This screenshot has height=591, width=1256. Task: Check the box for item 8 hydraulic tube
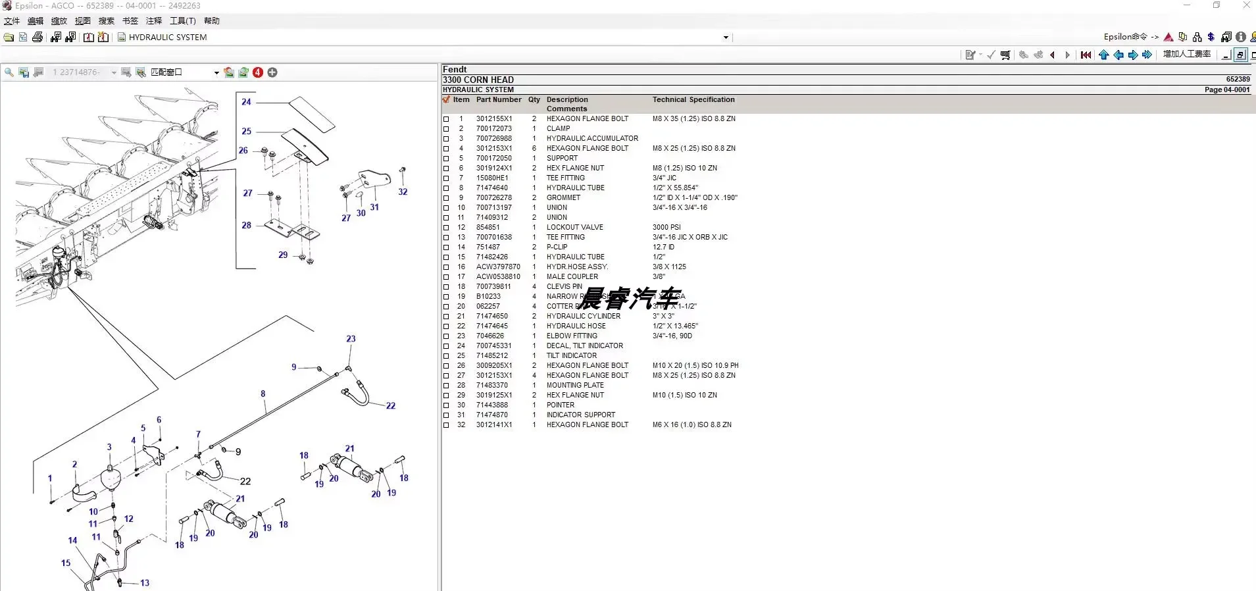click(x=446, y=188)
